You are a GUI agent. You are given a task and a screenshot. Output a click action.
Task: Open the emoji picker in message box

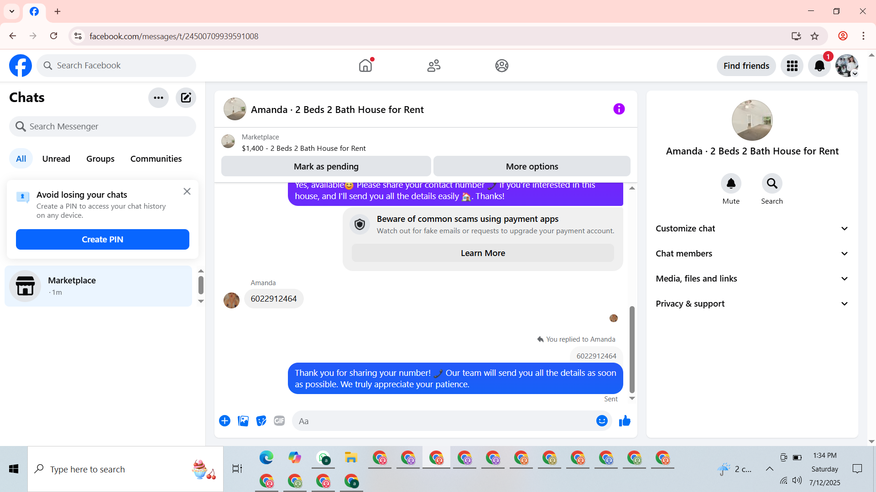(x=602, y=421)
